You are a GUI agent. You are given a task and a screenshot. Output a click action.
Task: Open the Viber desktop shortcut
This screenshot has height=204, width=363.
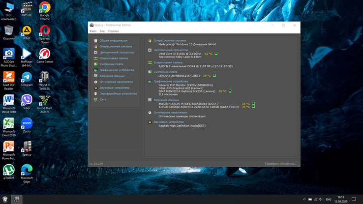pos(27,102)
